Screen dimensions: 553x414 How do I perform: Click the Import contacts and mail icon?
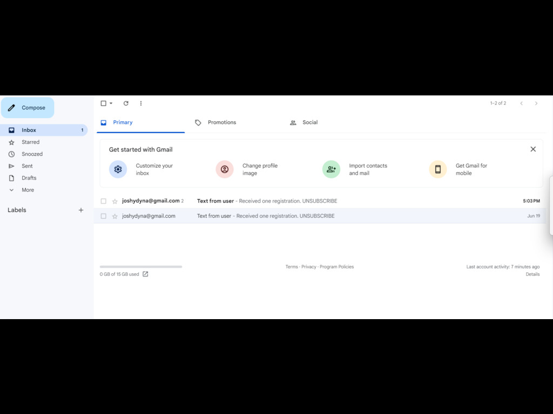(x=331, y=169)
